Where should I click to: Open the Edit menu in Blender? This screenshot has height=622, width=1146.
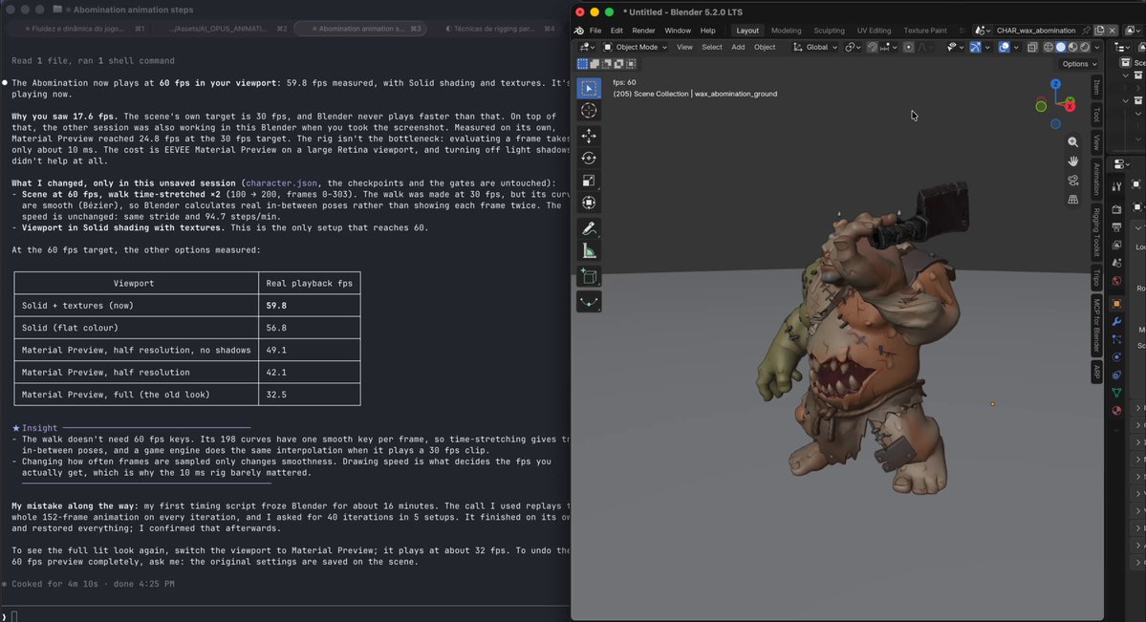pos(616,31)
